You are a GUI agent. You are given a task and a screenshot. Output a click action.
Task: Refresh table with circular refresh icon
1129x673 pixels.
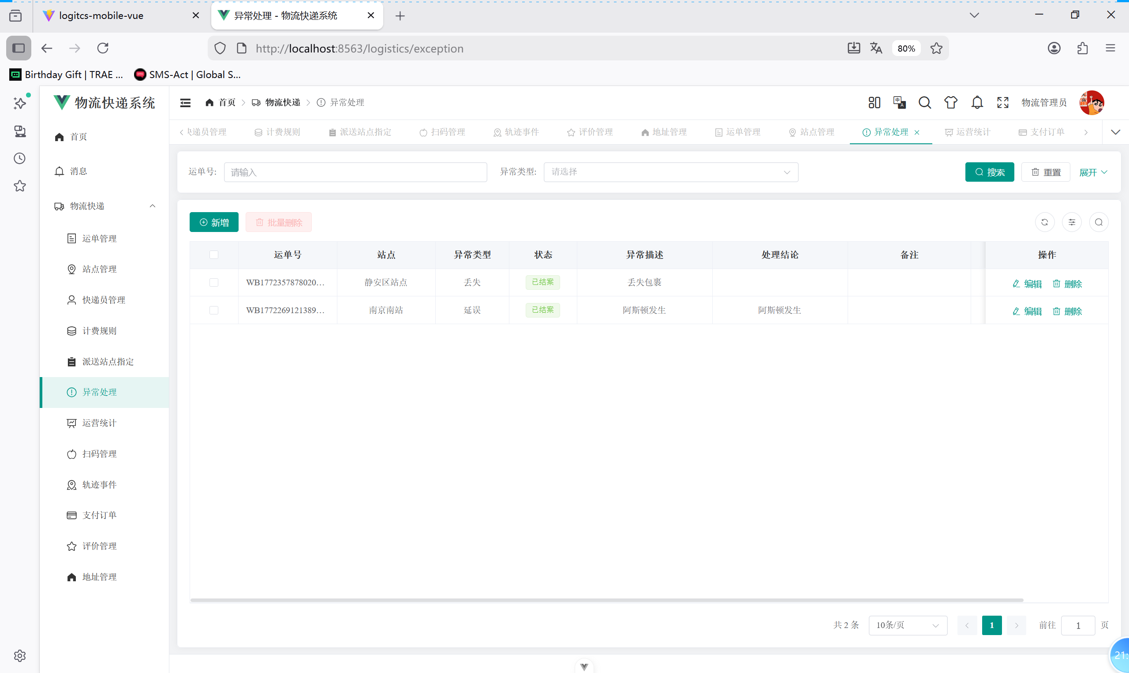point(1044,222)
